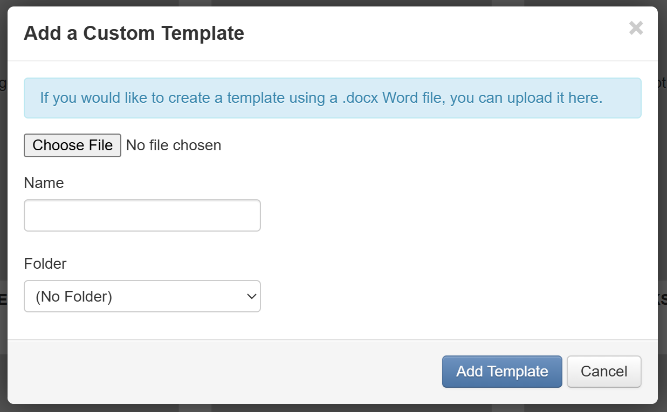
Task: Open the Folder dropdown
Action: tap(142, 296)
